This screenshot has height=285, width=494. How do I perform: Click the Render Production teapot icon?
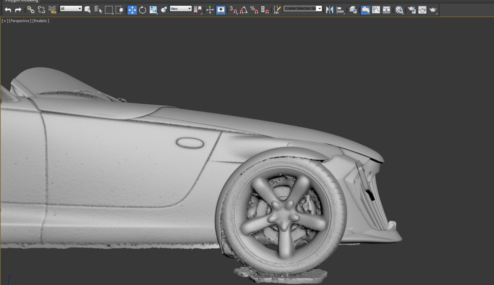433,10
